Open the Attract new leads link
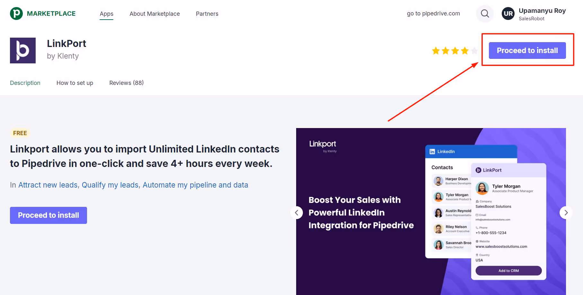583x295 pixels. coord(48,185)
